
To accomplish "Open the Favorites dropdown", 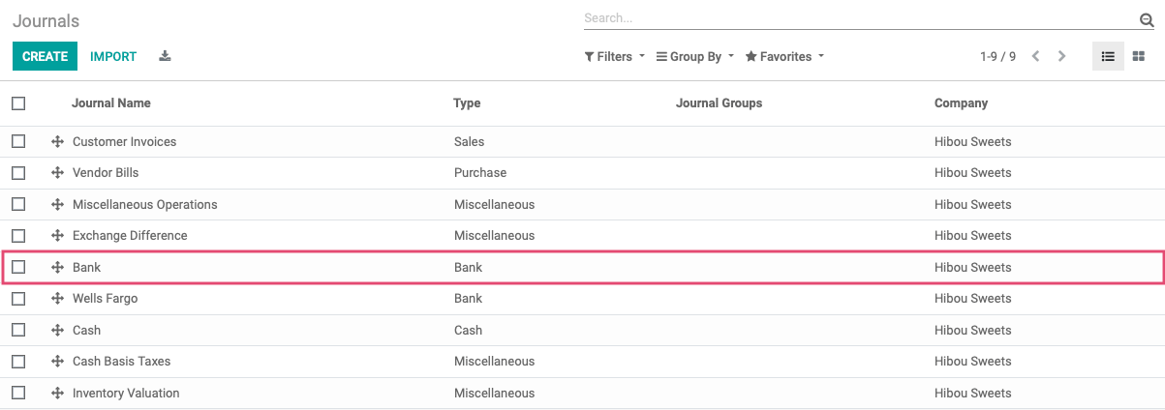I will (784, 57).
